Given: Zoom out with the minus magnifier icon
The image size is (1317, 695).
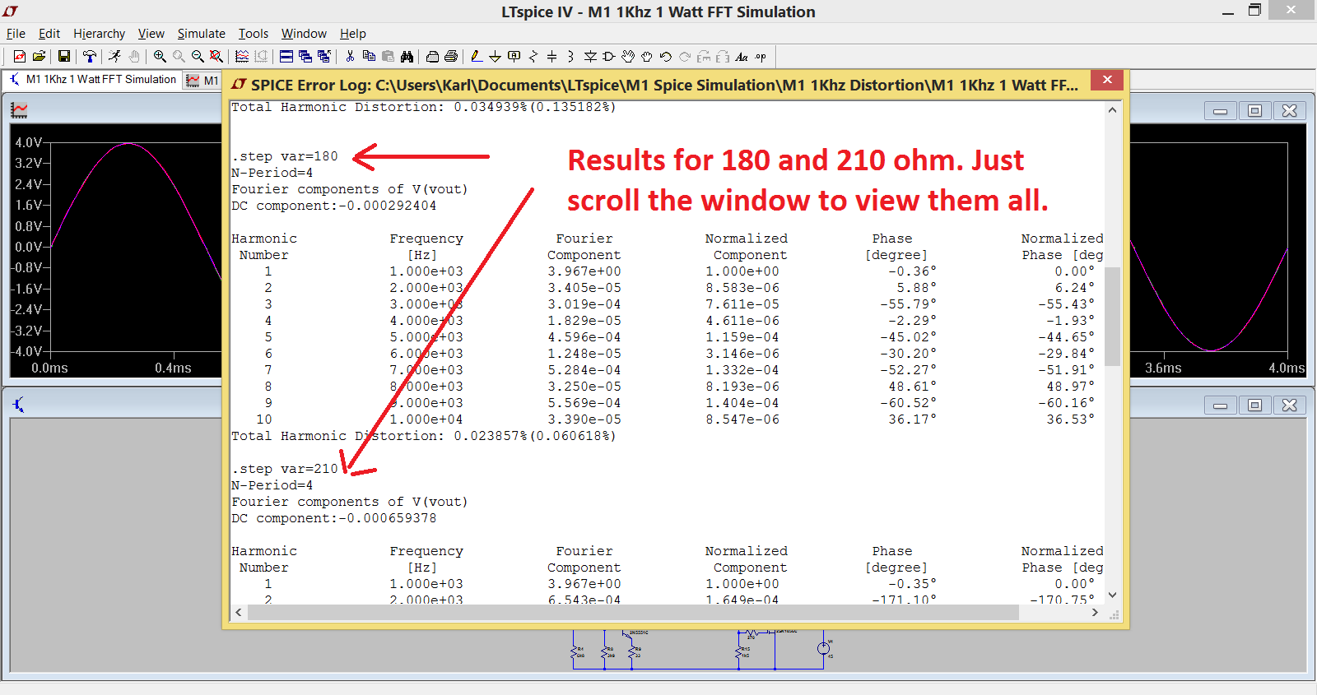Looking at the screenshot, I should [198, 57].
